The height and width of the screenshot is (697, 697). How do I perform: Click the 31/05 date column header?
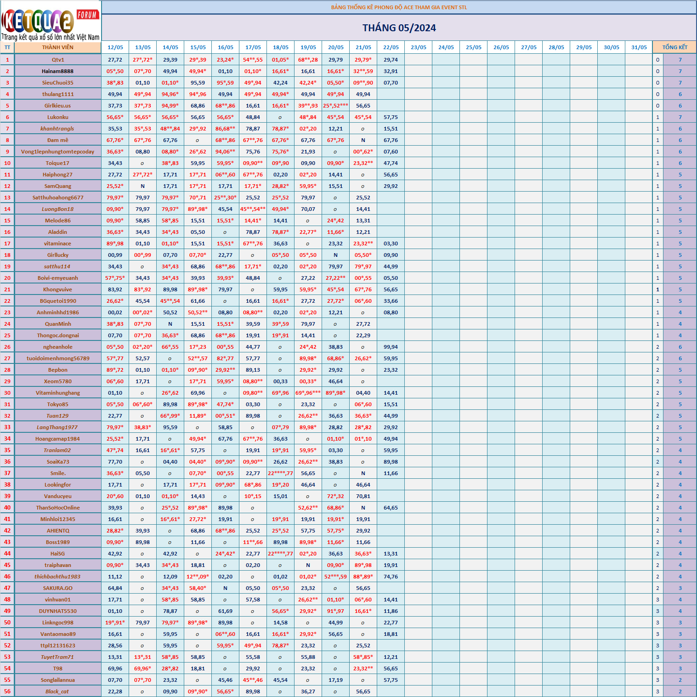click(x=639, y=47)
